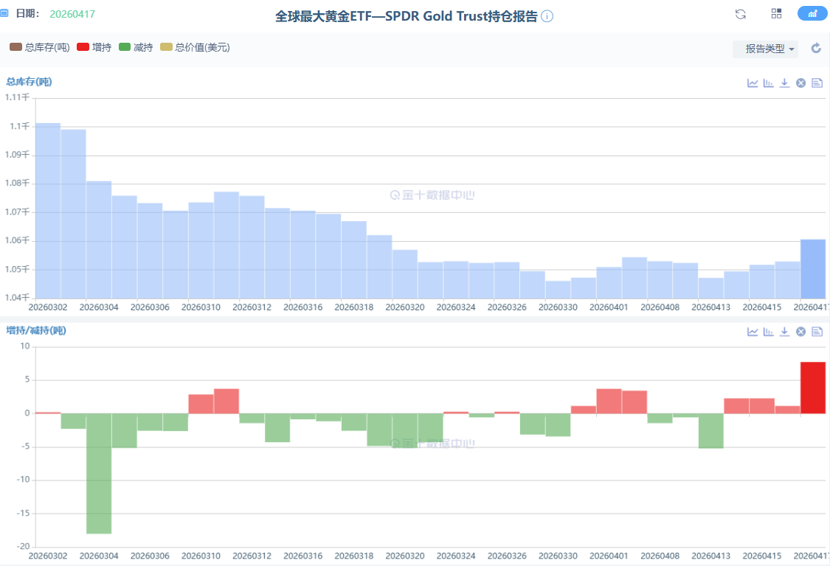
Task: Toggle the 减持 legend series
Action: click(x=135, y=48)
